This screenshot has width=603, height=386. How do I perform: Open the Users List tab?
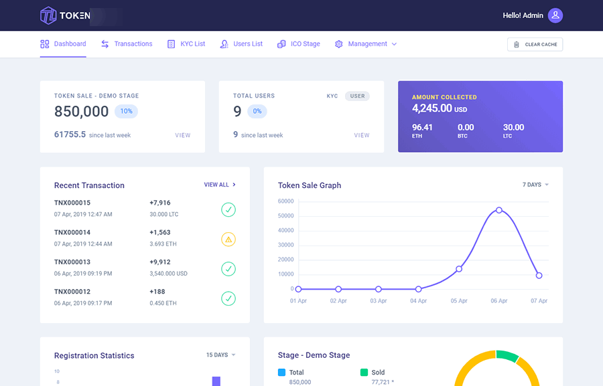(x=241, y=44)
